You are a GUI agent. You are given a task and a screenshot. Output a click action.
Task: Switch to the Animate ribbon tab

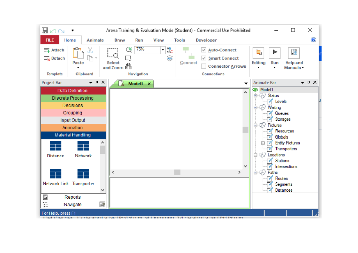(x=95, y=40)
